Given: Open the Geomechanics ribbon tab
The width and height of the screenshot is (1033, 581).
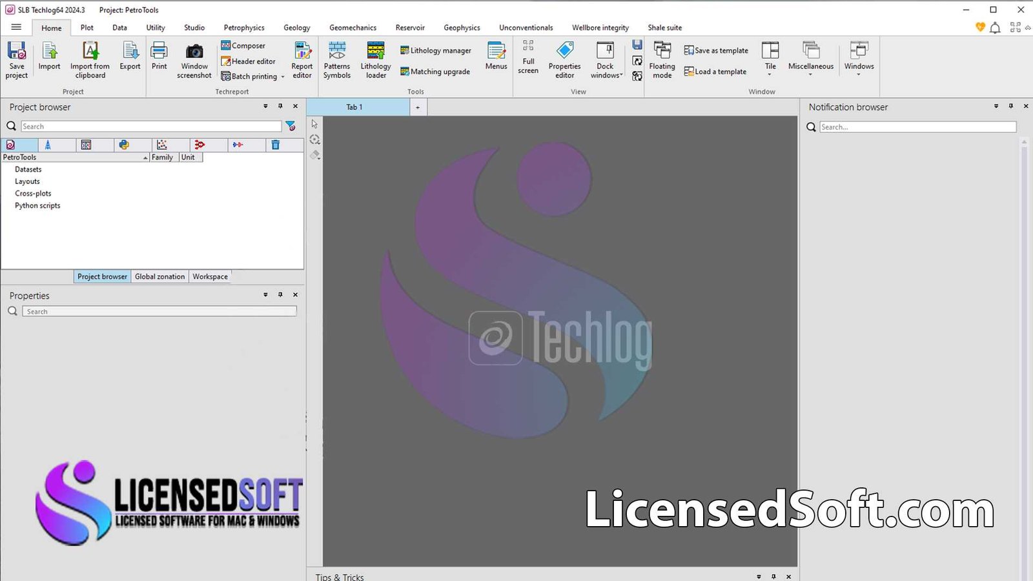Looking at the screenshot, I should (x=353, y=28).
